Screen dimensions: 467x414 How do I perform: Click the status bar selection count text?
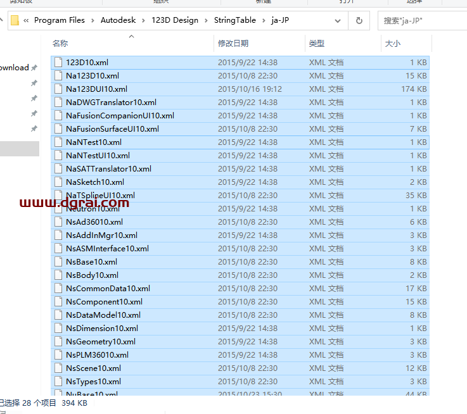tap(28, 403)
